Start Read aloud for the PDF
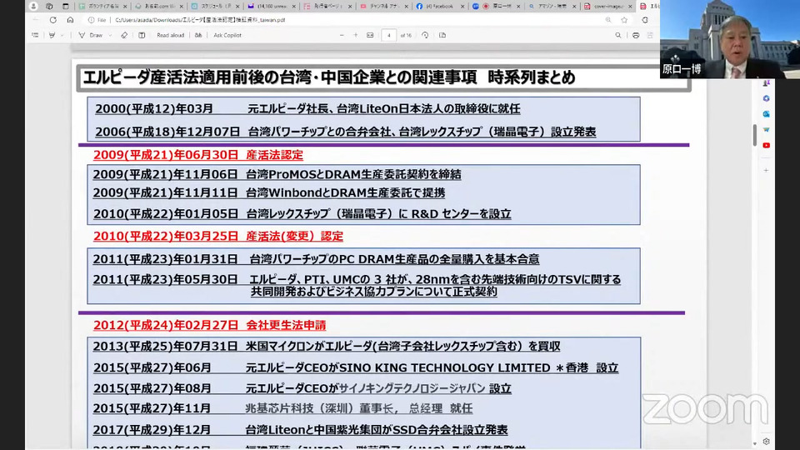Viewport: 800px width, 450px height. [170, 35]
